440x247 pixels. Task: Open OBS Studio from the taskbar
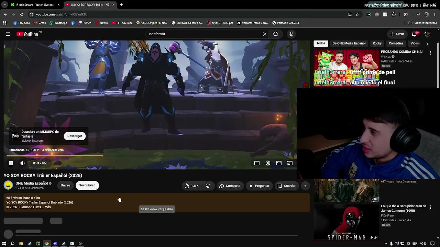(x=80, y=244)
